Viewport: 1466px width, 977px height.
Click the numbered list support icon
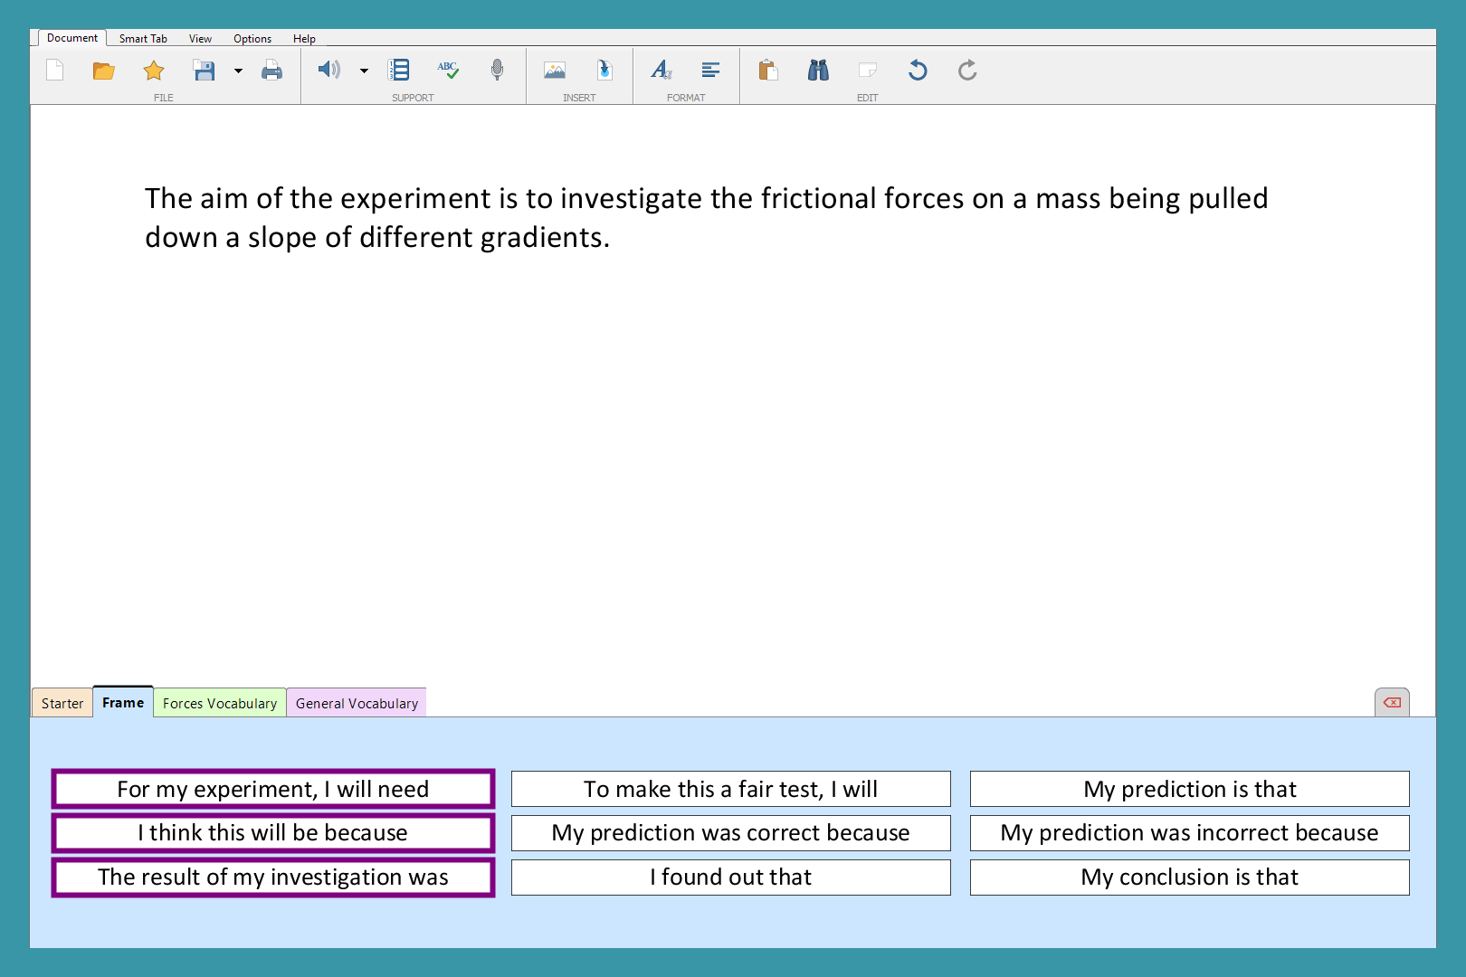398,70
